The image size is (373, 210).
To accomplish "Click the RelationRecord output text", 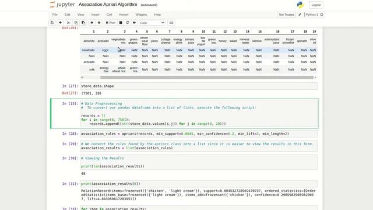I will click(x=198, y=195).
